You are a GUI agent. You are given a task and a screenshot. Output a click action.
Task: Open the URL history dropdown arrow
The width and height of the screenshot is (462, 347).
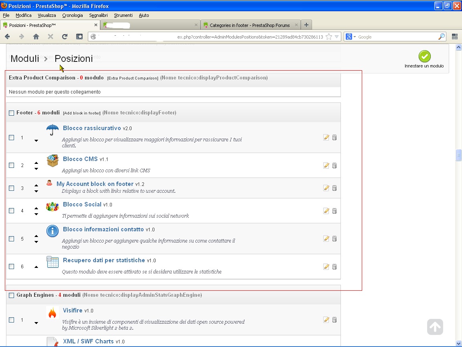[337, 37]
